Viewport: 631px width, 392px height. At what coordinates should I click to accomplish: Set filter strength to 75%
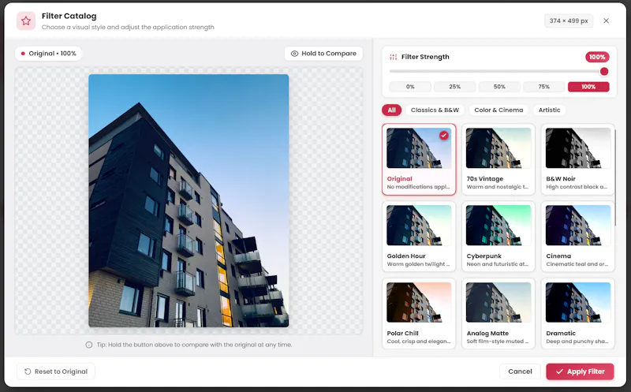coord(544,87)
